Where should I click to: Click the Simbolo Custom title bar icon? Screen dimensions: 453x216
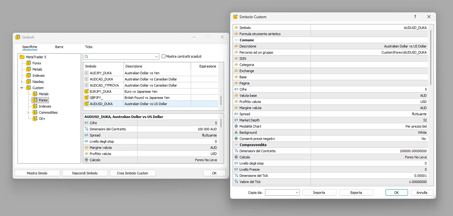tap(235, 17)
